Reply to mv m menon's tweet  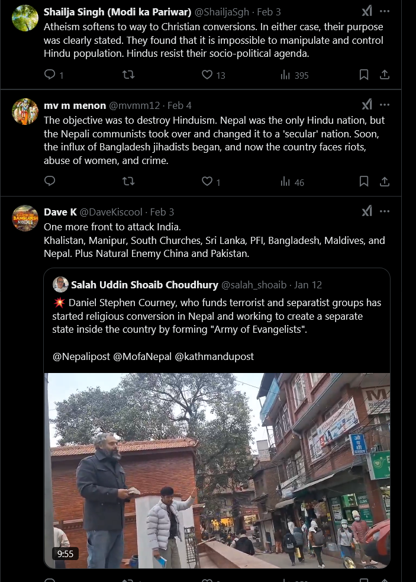coord(50,181)
